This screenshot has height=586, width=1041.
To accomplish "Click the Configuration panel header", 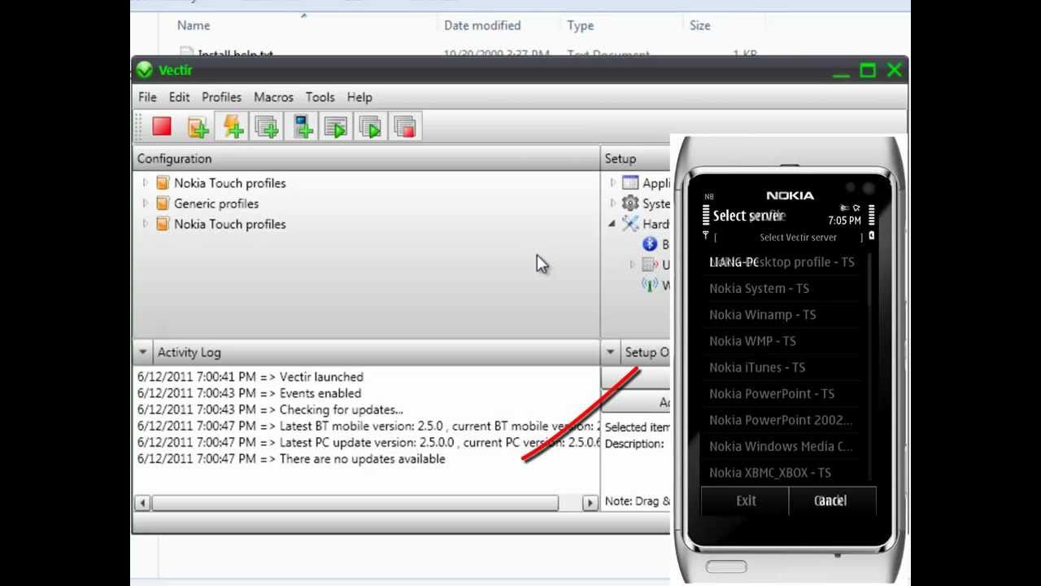I will coord(366,159).
